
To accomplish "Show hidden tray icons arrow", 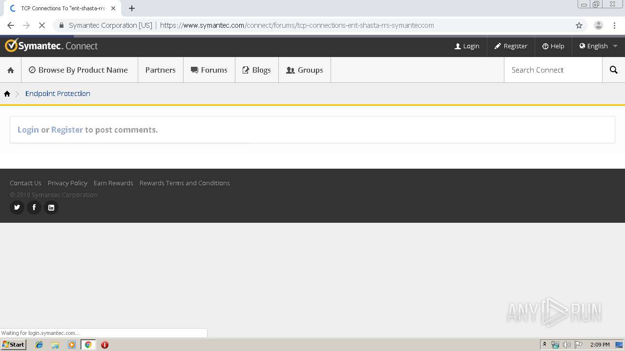I will [544, 345].
